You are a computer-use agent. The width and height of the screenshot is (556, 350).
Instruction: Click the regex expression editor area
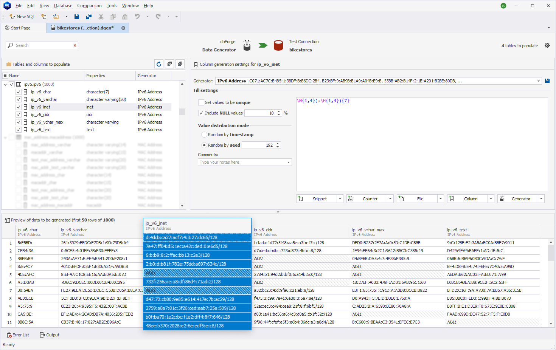pos(422,144)
